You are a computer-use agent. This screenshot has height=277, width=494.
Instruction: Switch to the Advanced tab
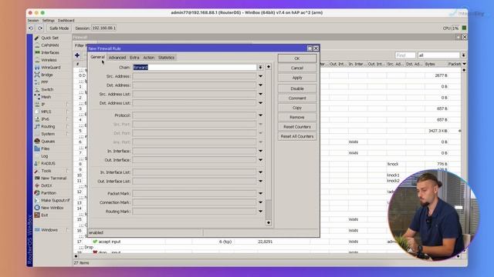(117, 58)
